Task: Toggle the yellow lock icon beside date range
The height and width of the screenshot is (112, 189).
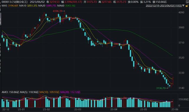Action: point(187,6)
